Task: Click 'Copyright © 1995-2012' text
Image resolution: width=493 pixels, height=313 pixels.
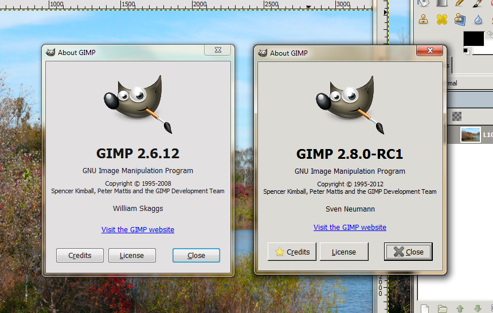Action: coord(350,184)
